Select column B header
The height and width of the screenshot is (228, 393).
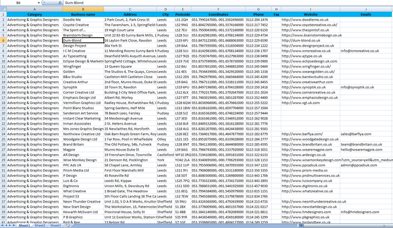tap(83, 9)
